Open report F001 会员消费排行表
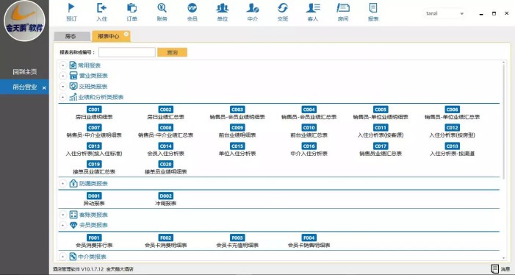The image size is (515, 275). [x=94, y=241]
